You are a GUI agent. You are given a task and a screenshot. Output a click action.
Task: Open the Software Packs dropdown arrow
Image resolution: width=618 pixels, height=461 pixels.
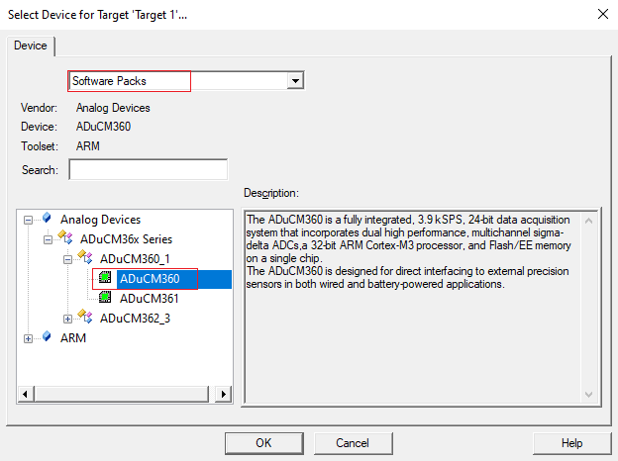(295, 81)
